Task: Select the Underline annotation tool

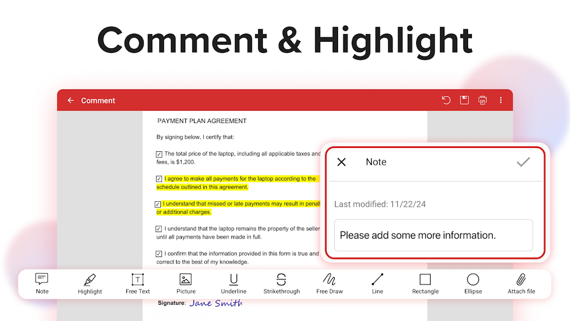Action: pyautogui.click(x=234, y=282)
